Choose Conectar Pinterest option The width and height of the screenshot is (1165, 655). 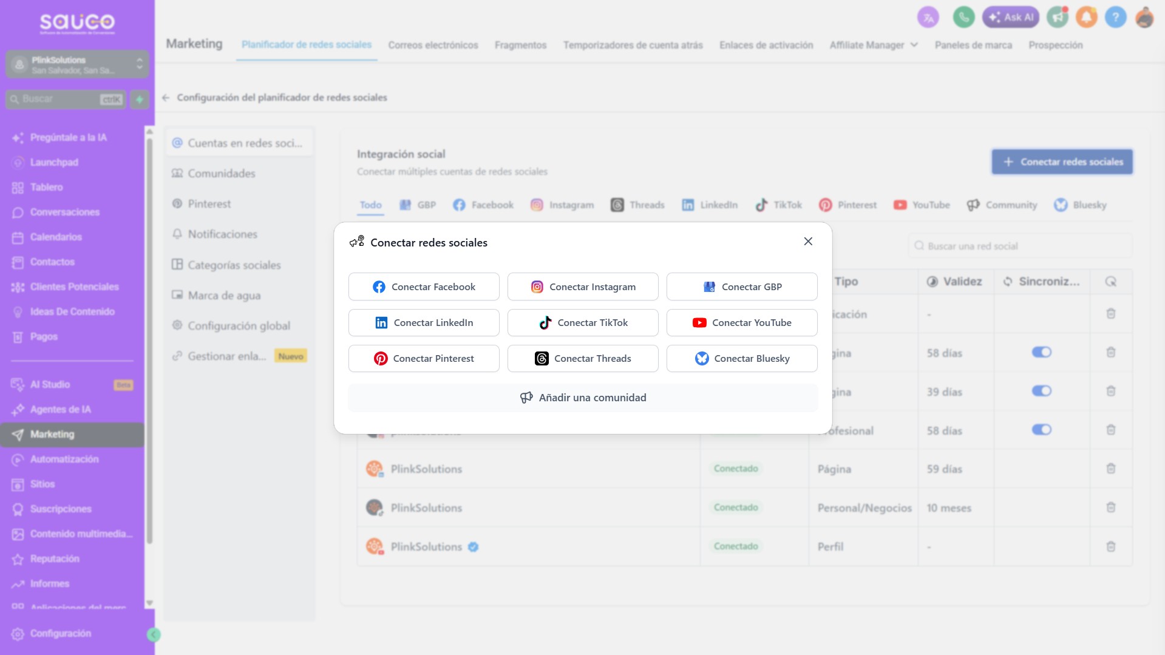424,358
